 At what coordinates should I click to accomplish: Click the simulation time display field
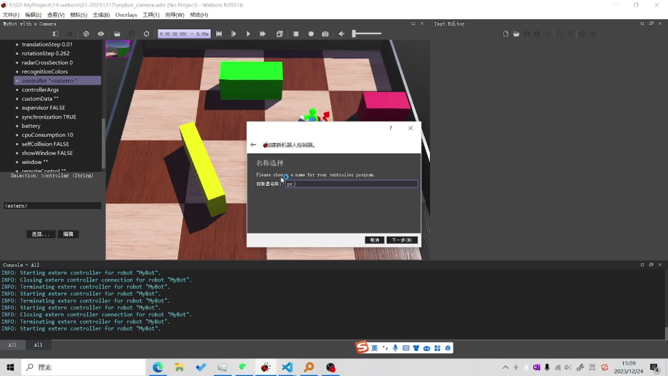184,34
